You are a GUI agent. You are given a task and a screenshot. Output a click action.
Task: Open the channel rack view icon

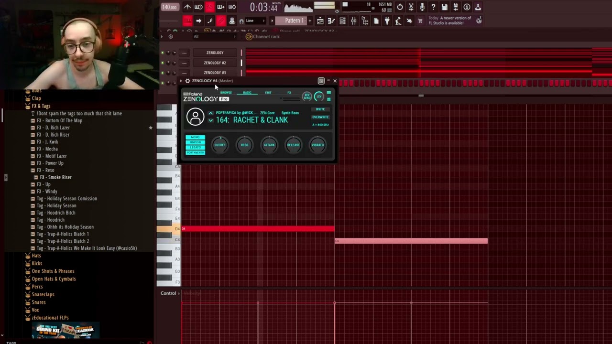[x=342, y=21]
